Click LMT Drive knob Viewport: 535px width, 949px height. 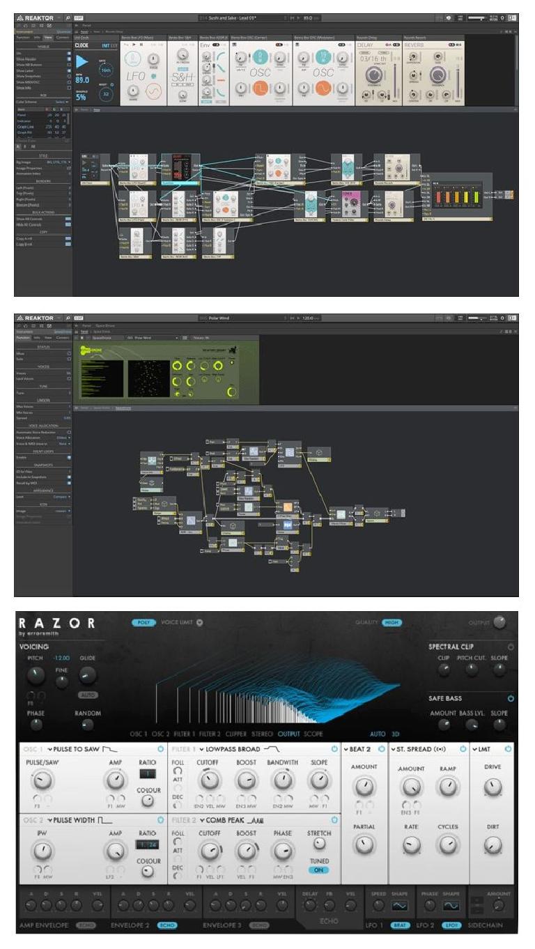point(493,787)
